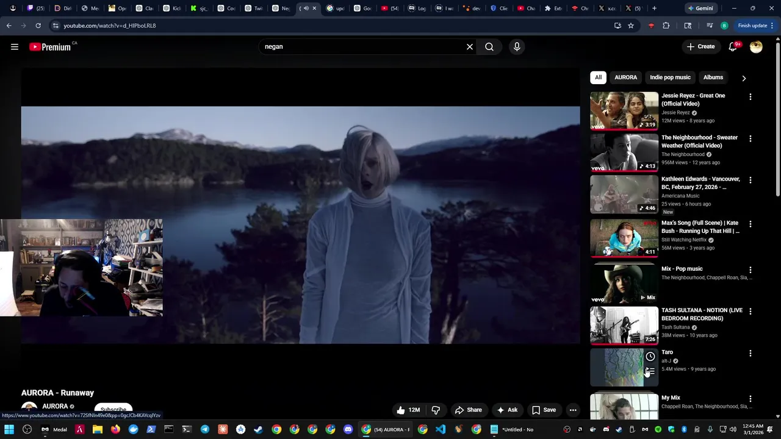Select the All filter chip
The width and height of the screenshot is (781, 439).
tap(598, 77)
